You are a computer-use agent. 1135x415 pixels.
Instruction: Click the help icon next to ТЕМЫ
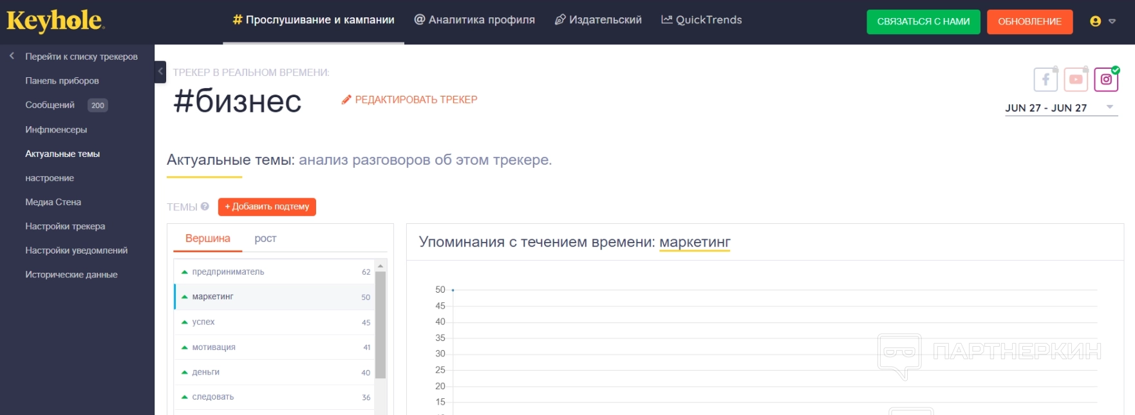pyautogui.click(x=205, y=207)
